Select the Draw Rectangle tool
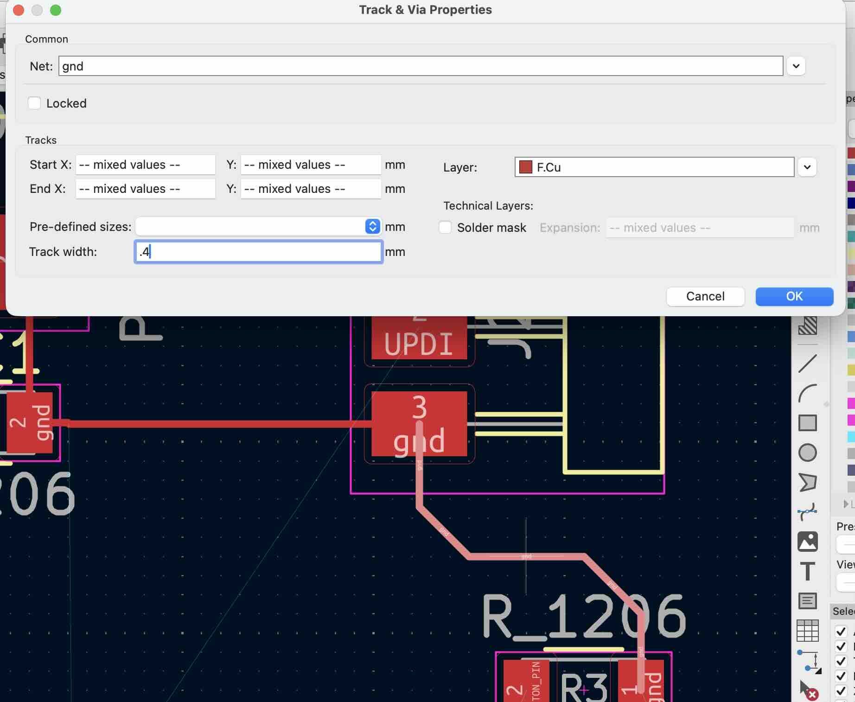 pyautogui.click(x=807, y=423)
